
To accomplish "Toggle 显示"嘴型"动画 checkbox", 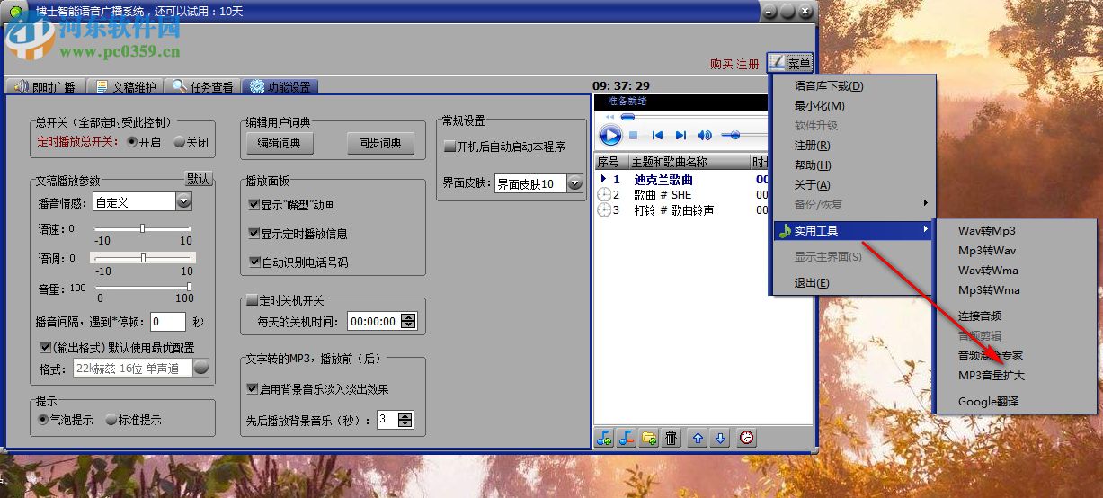I will point(254,205).
